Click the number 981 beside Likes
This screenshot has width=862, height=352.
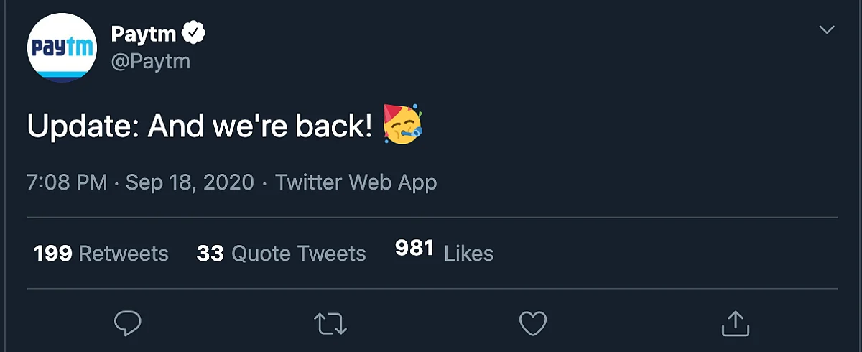pyautogui.click(x=414, y=249)
